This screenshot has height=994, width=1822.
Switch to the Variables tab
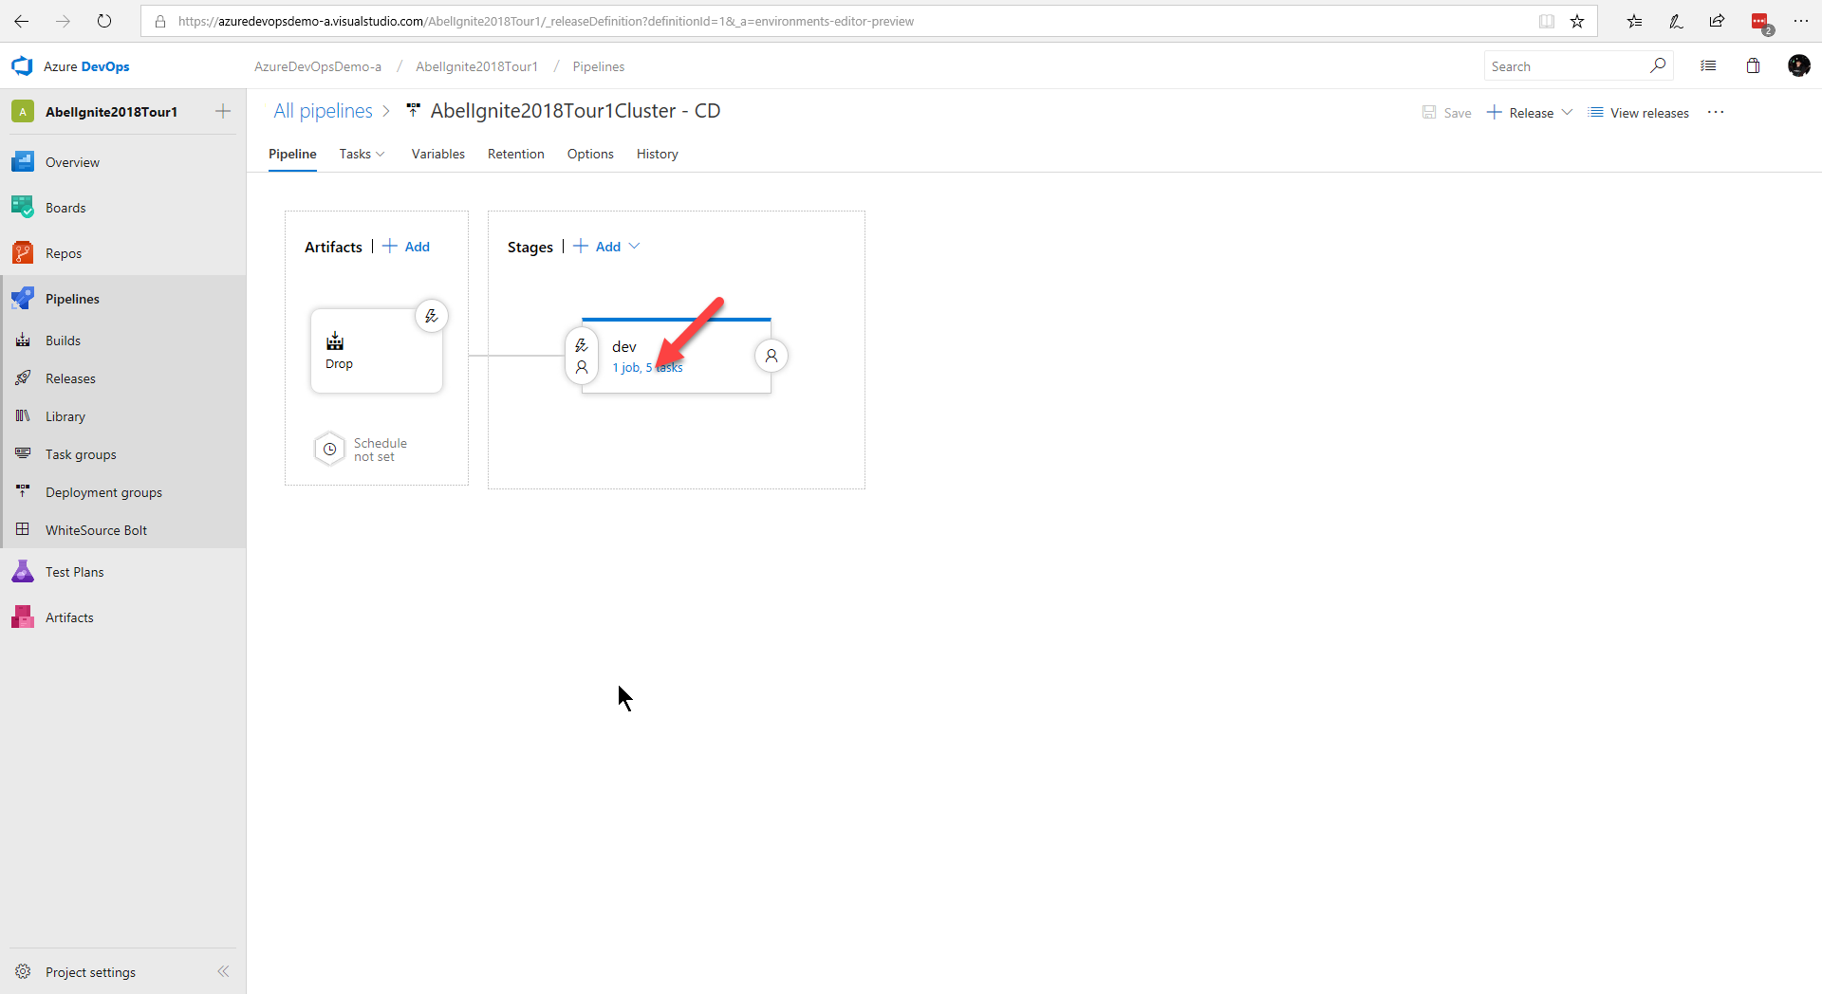tap(437, 154)
